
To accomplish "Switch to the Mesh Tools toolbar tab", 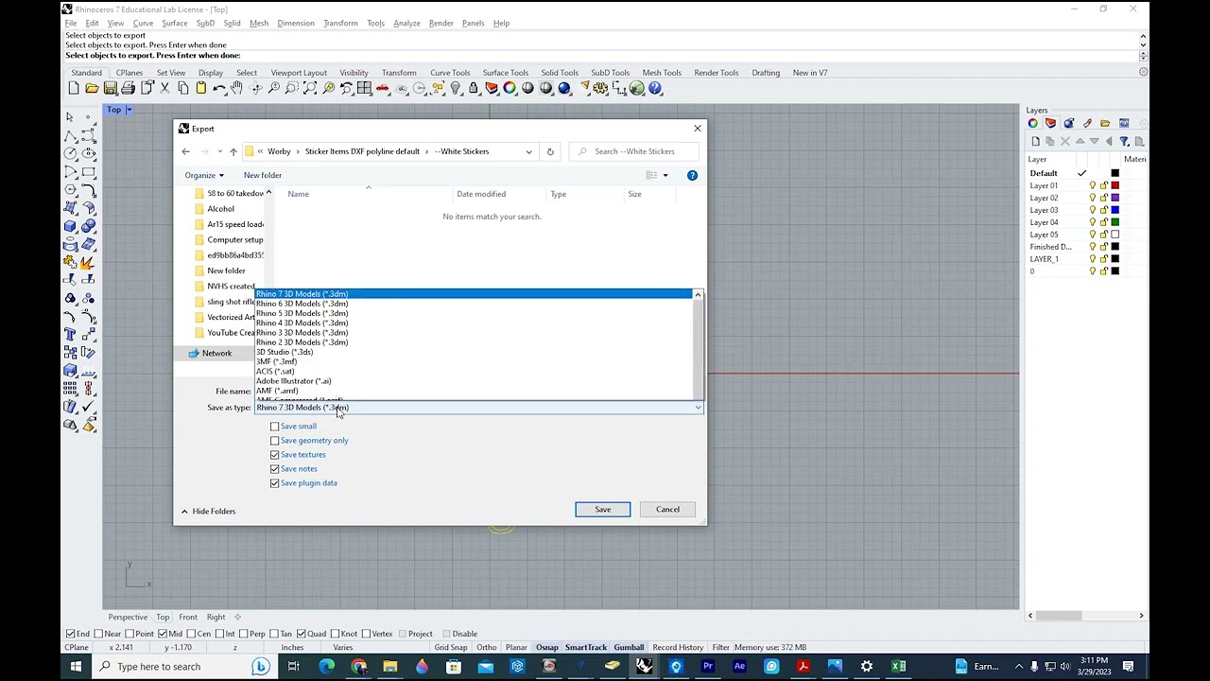I will click(x=662, y=73).
